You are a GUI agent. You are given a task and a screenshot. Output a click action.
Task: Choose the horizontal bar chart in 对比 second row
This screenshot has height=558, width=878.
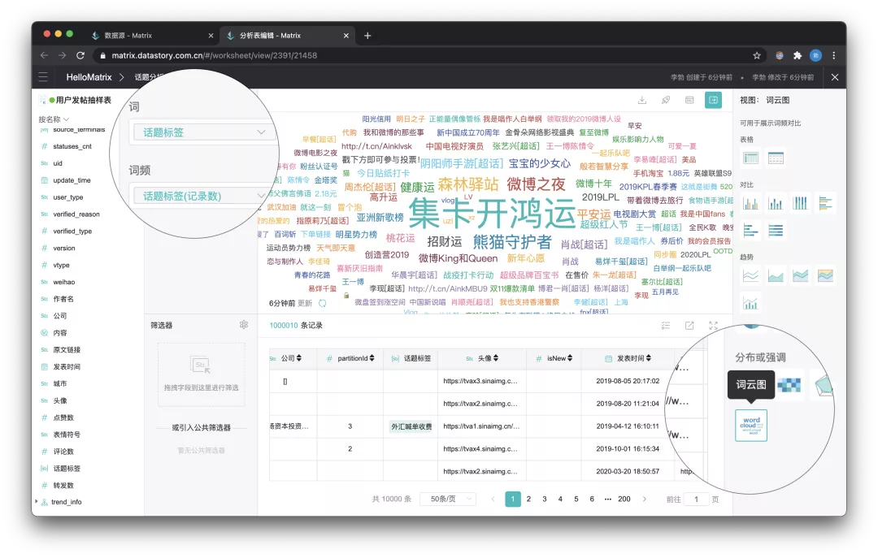(751, 230)
